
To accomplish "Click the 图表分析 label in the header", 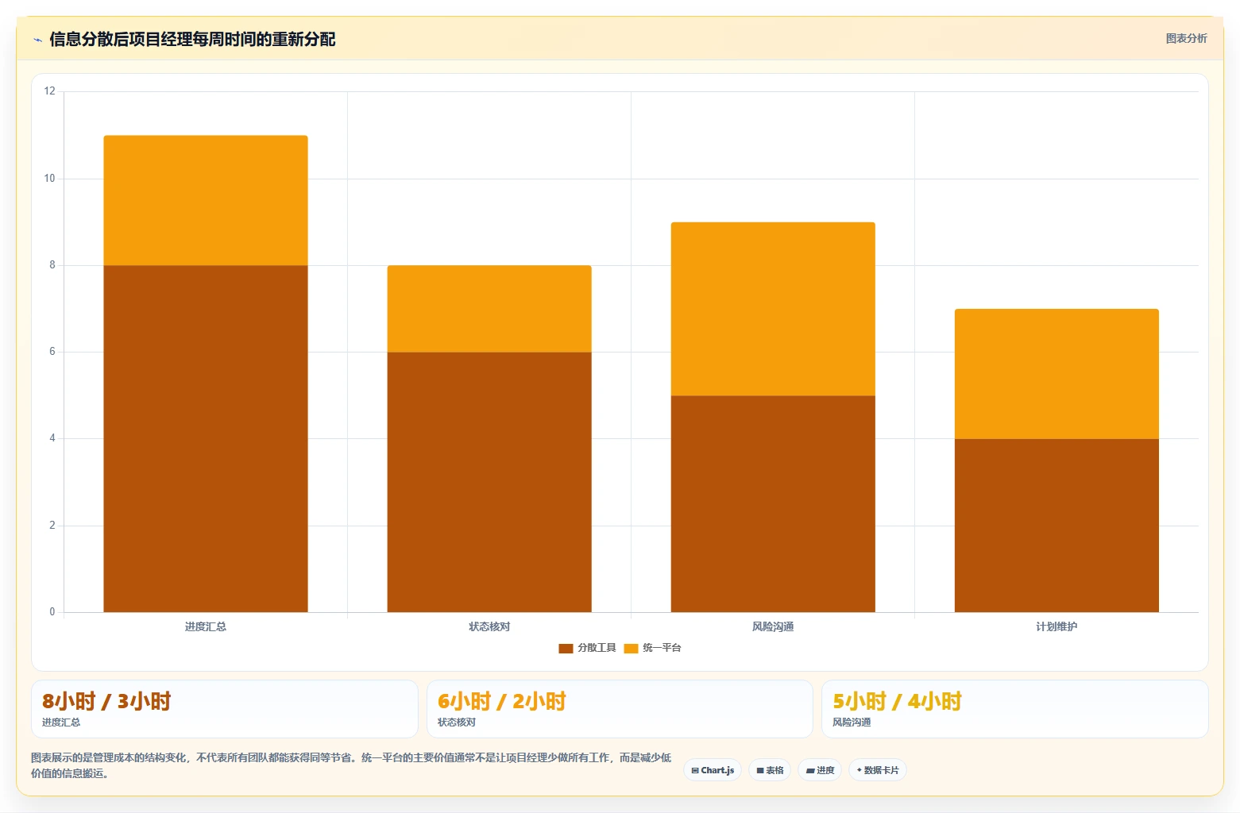I will [1186, 38].
